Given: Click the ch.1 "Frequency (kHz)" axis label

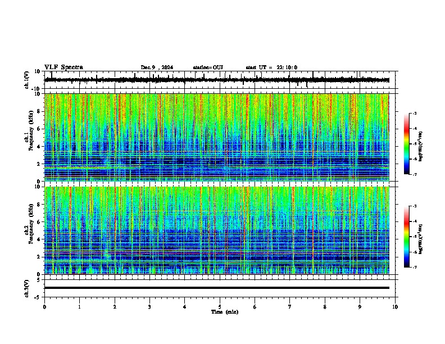Looking at the screenshot, I should pos(31,131).
